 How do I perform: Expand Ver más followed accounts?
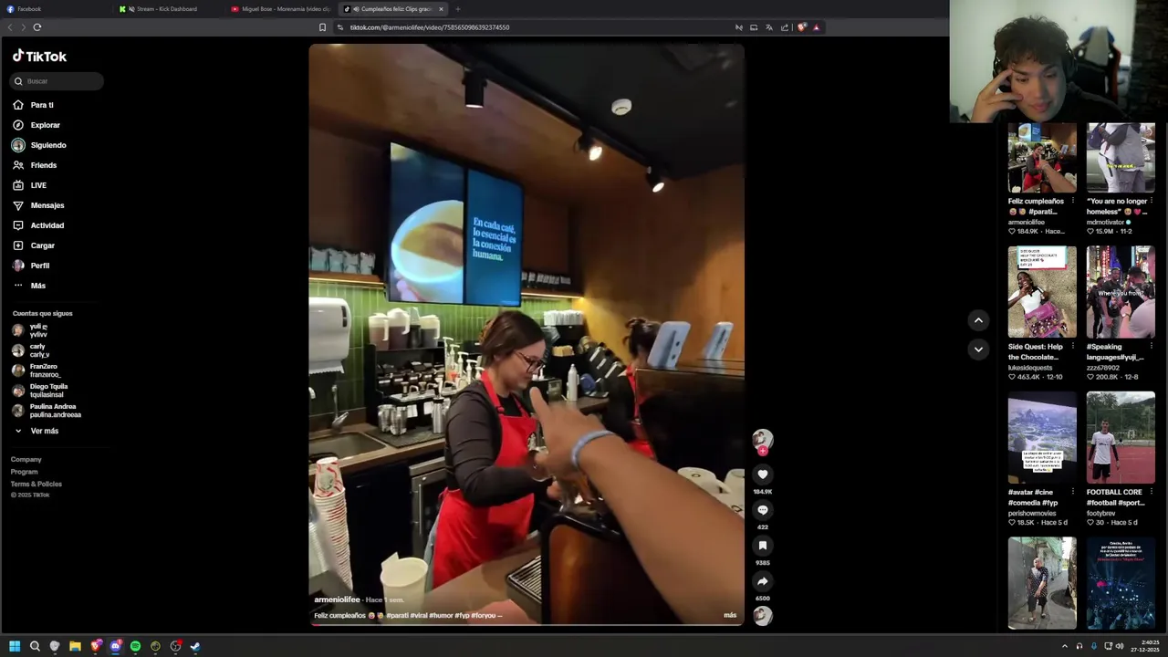(x=36, y=431)
